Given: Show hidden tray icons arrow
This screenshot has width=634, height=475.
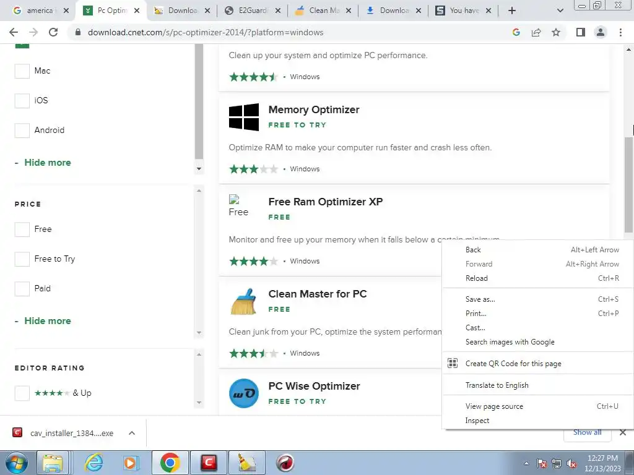Looking at the screenshot, I should pyautogui.click(x=526, y=464).
